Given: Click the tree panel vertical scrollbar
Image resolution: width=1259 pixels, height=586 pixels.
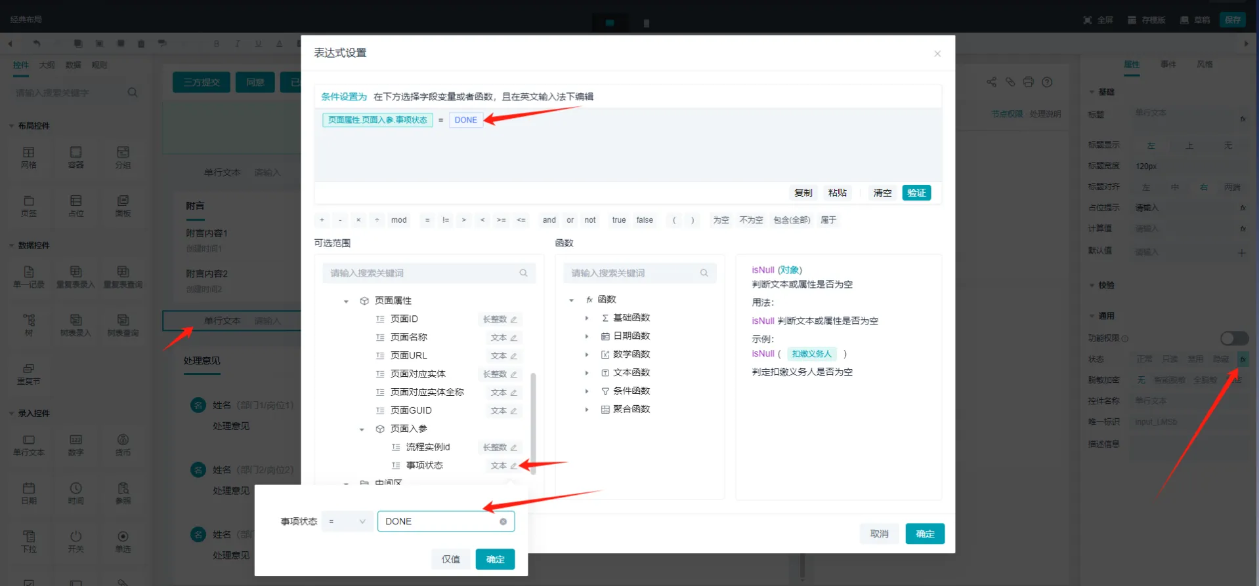Looking at the screenshot, I should click(x=533, y=423).
